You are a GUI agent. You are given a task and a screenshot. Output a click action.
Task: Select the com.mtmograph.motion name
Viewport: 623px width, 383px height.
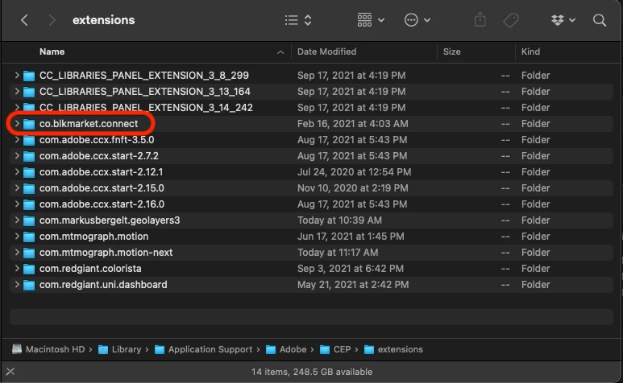pos(93,237)
